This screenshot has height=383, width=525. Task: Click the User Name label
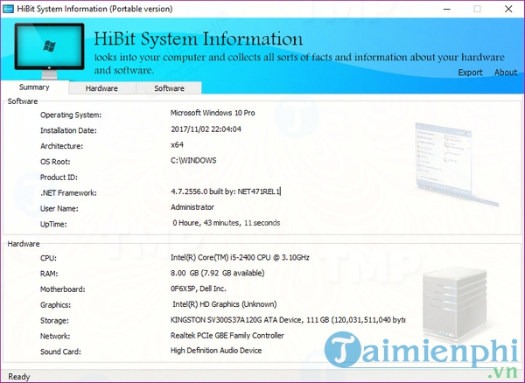click(x=59, y=209)
